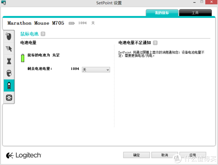Screen dimensions: 218x165
Task: Click the help icon beside 电池电量不足通知
Action: (155, 43)
